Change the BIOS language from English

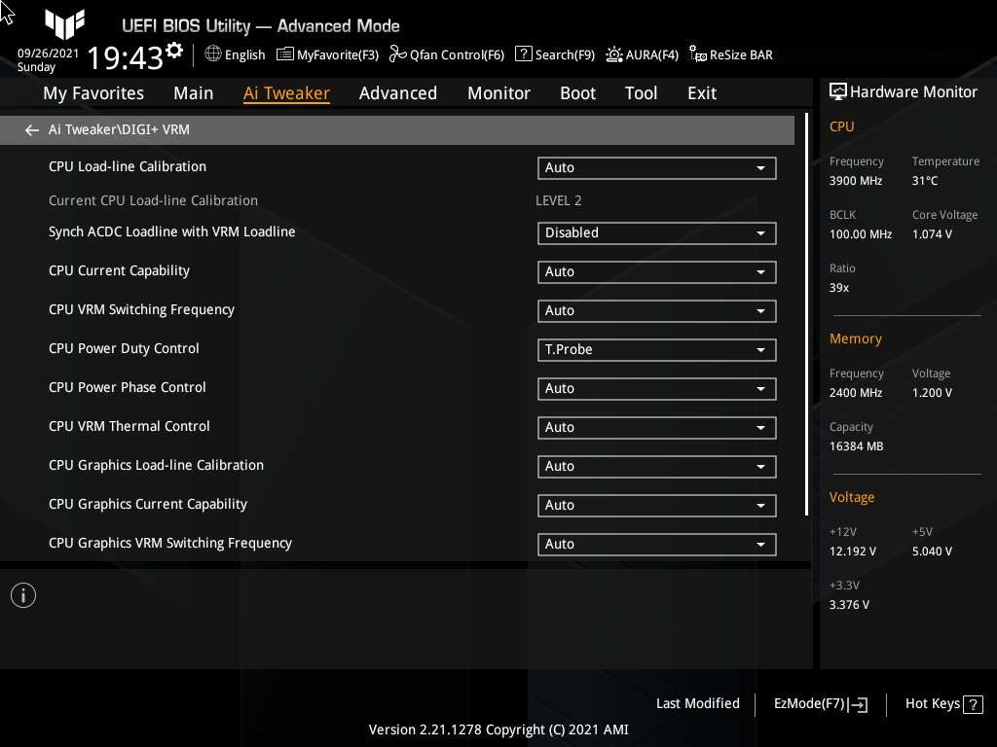[x=235, y=54]
